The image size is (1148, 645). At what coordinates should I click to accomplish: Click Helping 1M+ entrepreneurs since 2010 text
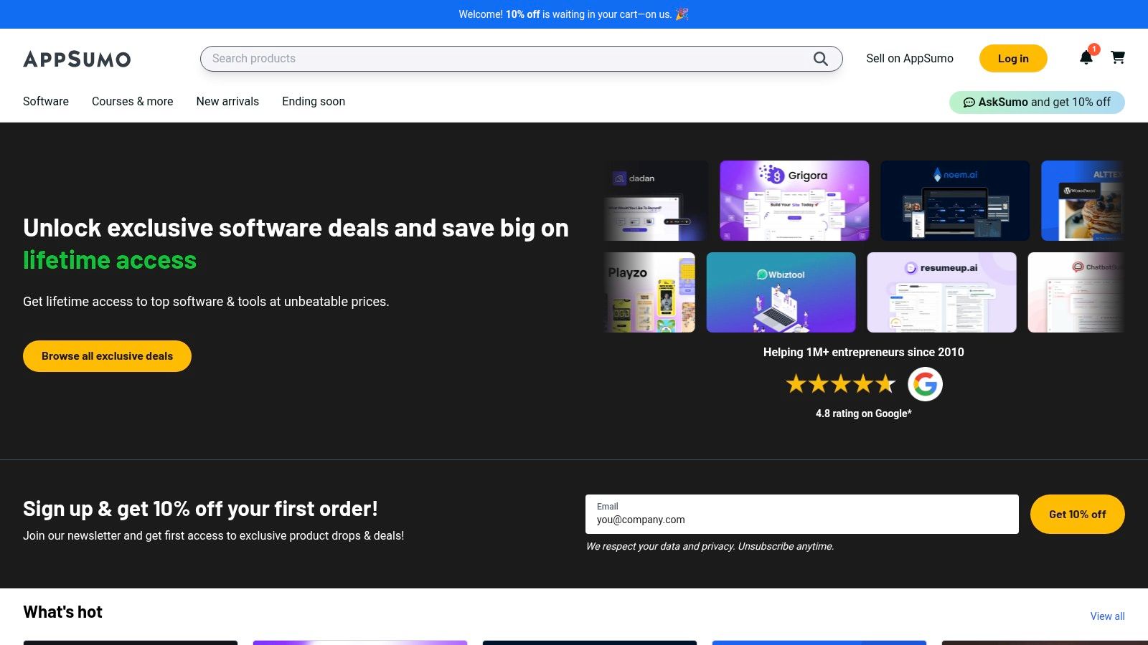[x=864, y=352]
